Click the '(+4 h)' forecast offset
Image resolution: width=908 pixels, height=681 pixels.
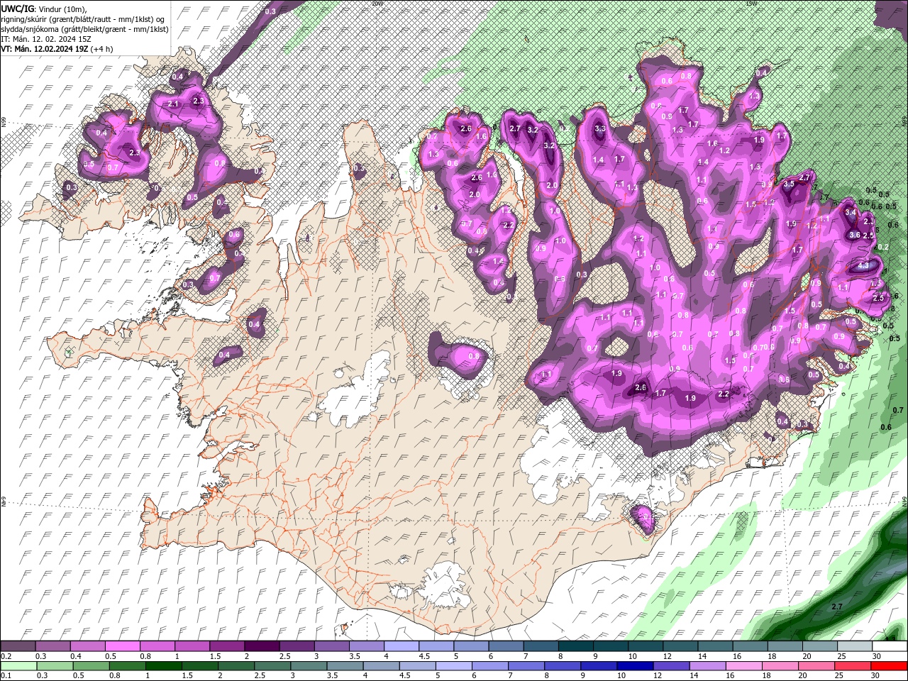tap(102, 49)
